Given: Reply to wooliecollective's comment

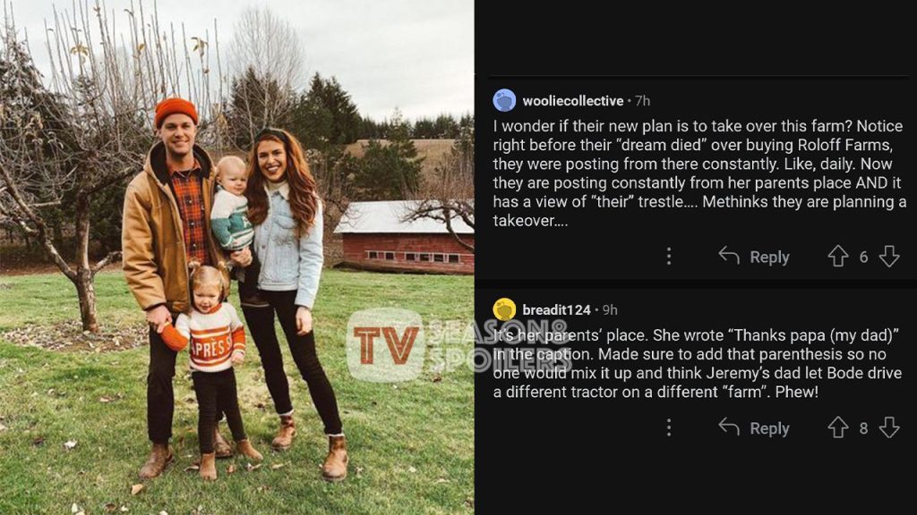Looking at the screenshot, I should click(x=754, y=257).
